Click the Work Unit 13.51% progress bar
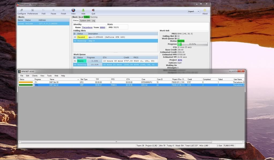Screen dimensions: 274x160 coord(192,44)
